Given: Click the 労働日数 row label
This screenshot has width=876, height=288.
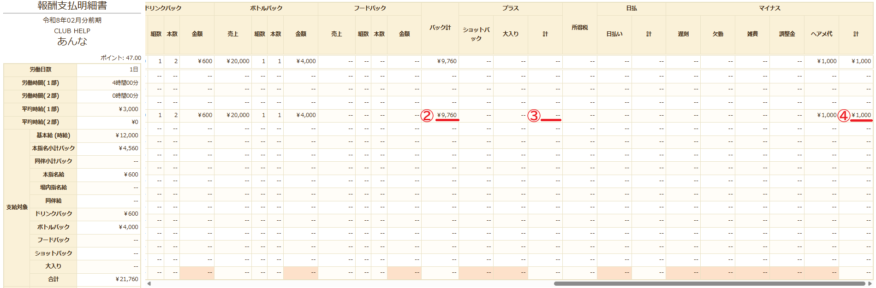Looking at the screenshot, I should click(x=41, y=70).
